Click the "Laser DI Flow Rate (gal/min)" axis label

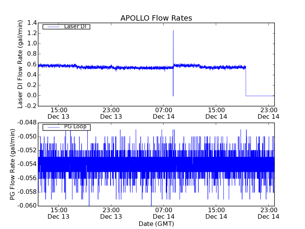coord(20,64)
